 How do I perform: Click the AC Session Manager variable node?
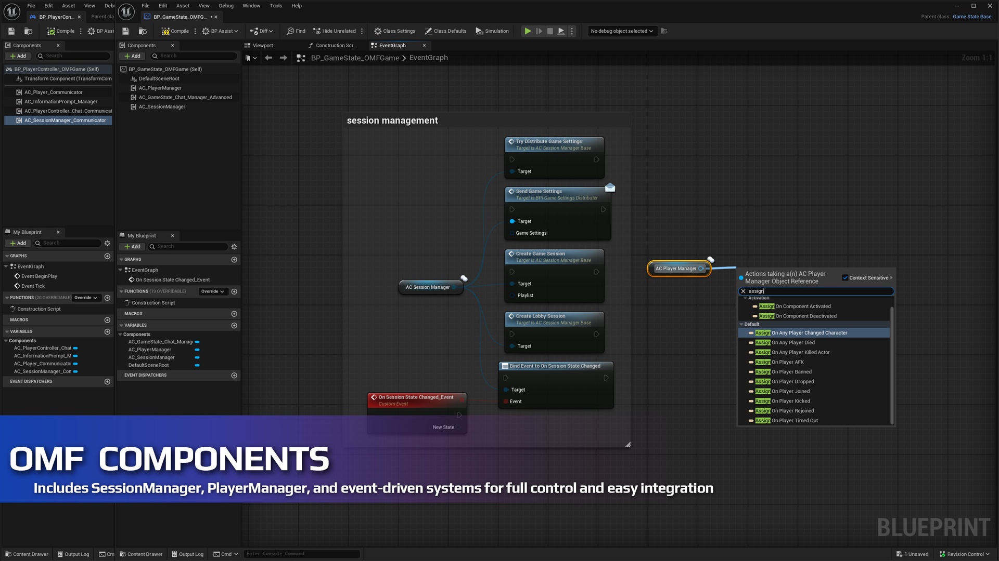tap(430, 288)
